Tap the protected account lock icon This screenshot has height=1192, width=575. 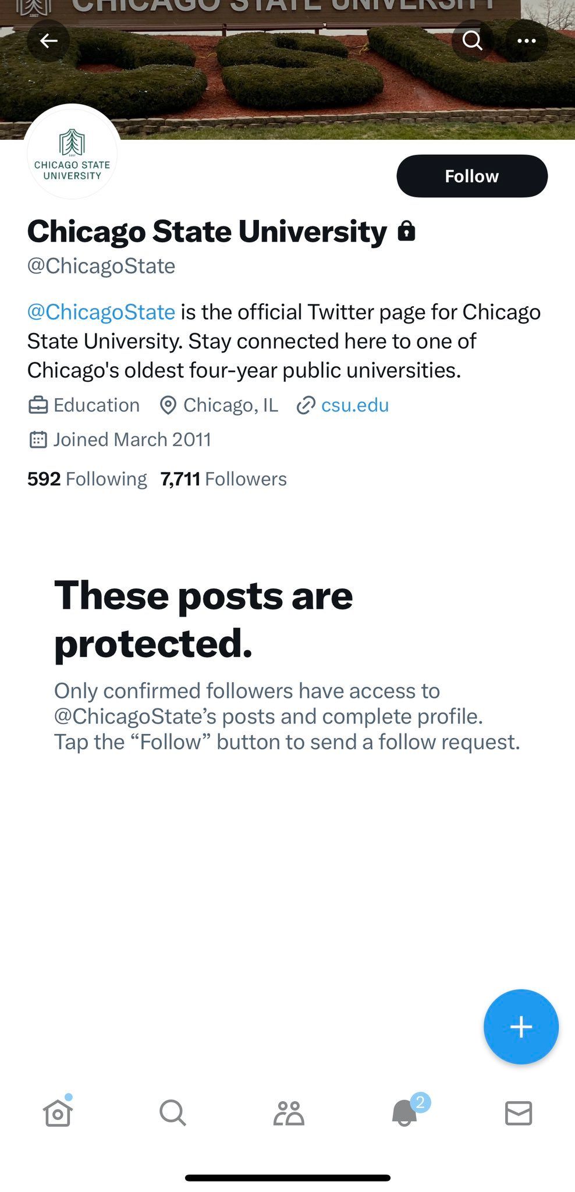point(406,231)
